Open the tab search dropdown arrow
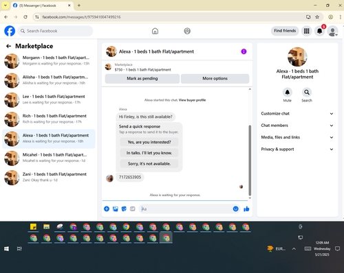The height and width of the screenshot is (273, 344). (6, 5)
